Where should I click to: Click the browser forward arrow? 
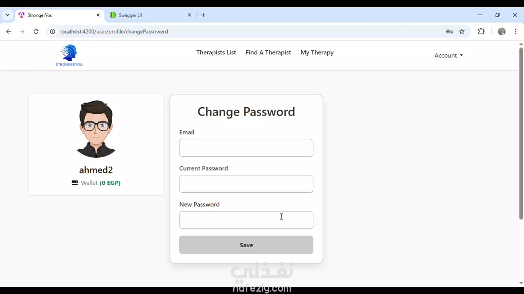[x=22, y=32]
